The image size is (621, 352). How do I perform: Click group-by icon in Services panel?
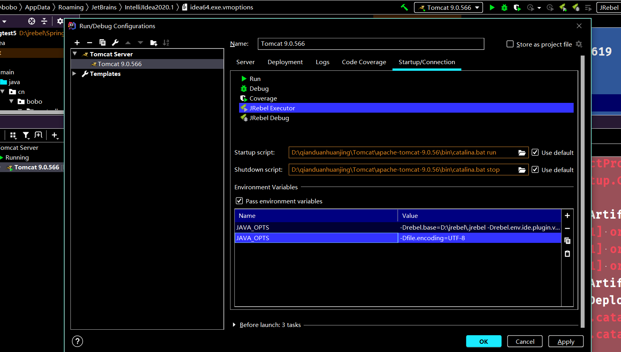pos(13,135)
